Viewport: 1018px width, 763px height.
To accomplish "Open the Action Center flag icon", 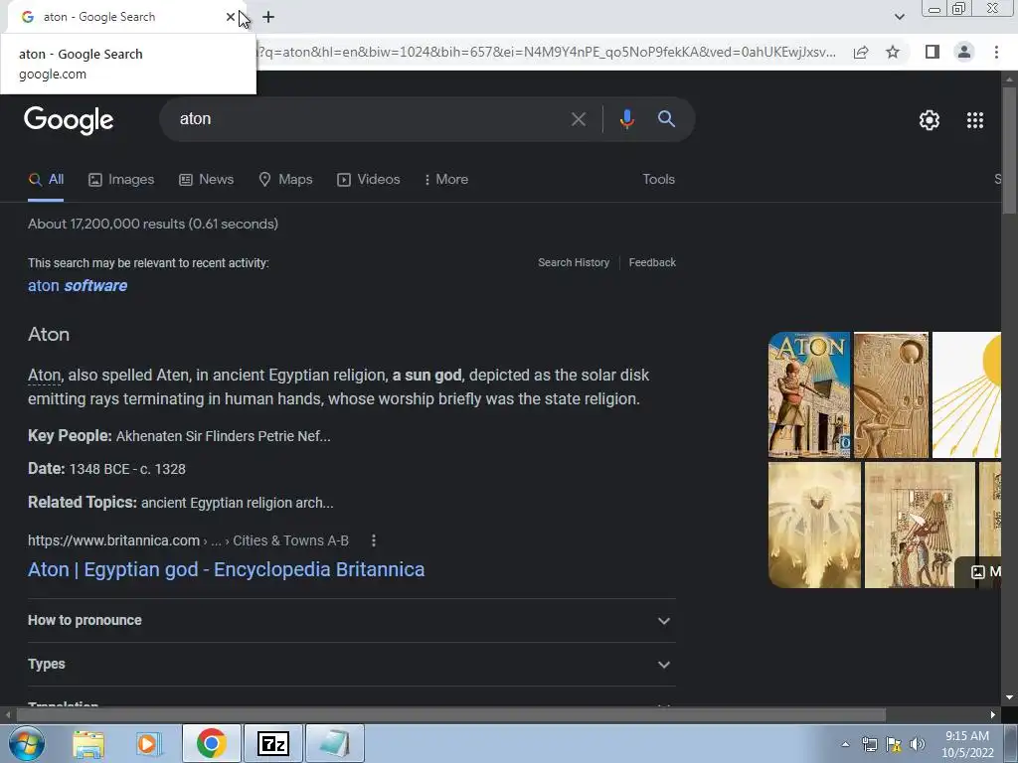I will [x=894, y=744].
